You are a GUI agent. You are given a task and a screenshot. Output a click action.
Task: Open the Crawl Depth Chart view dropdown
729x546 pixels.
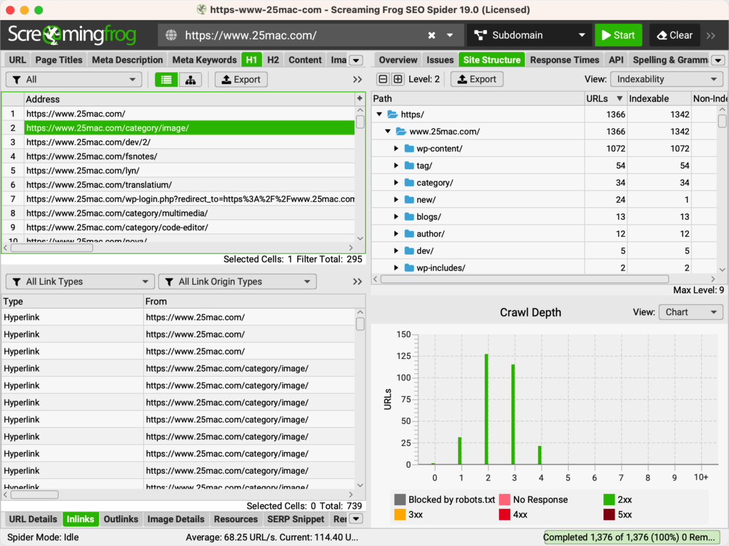click(691, 312)
